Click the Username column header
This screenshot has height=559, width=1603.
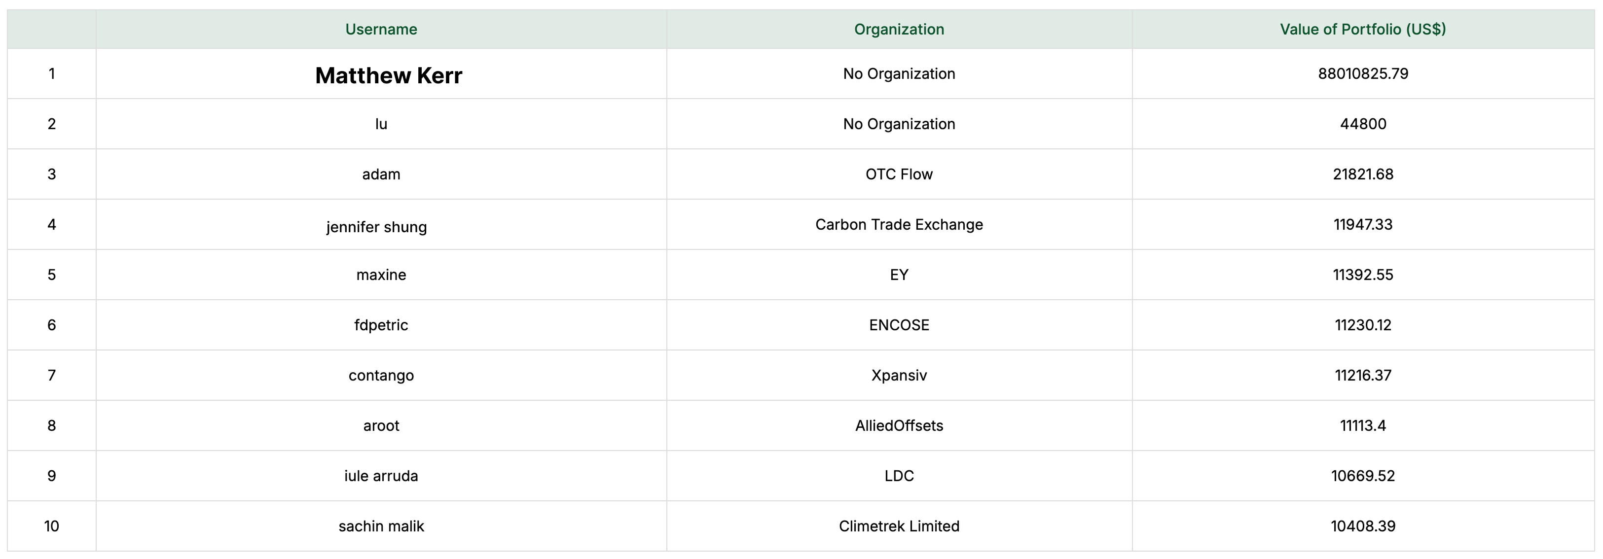coord(381,29)
